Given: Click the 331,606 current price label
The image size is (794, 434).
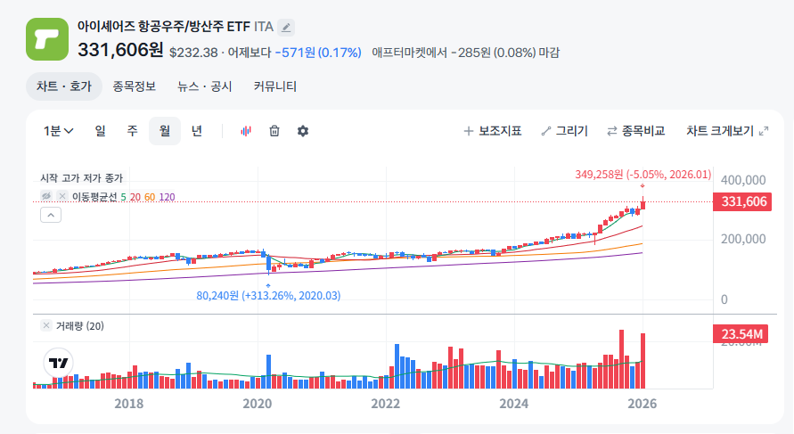Looking at the screenshot, I should pyautogui.click(x=742, y=201).
